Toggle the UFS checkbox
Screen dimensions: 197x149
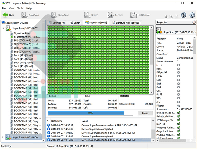pos(178,91)
